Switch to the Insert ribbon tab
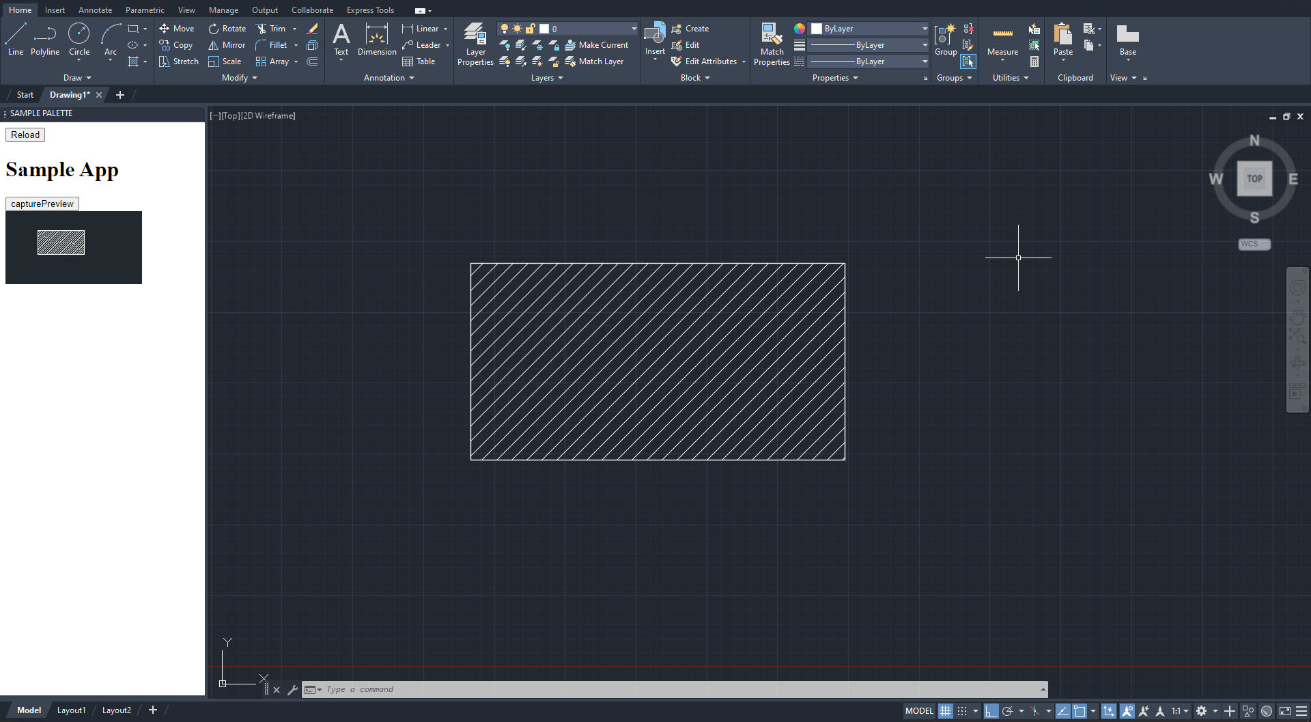 coord(55,10)
